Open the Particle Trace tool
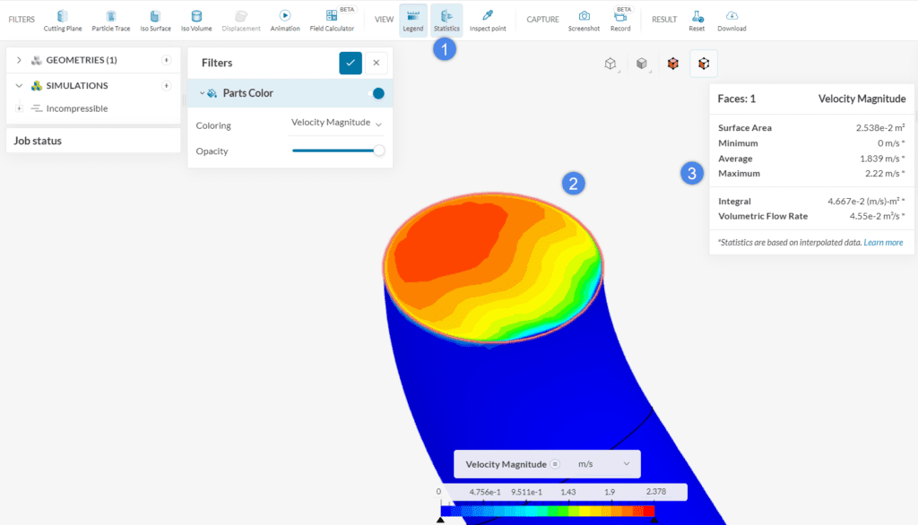The image size is (918, 525). [x=110, y=18]
